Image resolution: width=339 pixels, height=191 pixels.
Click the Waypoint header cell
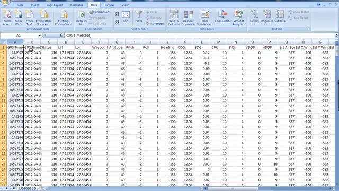click(100, 47)
